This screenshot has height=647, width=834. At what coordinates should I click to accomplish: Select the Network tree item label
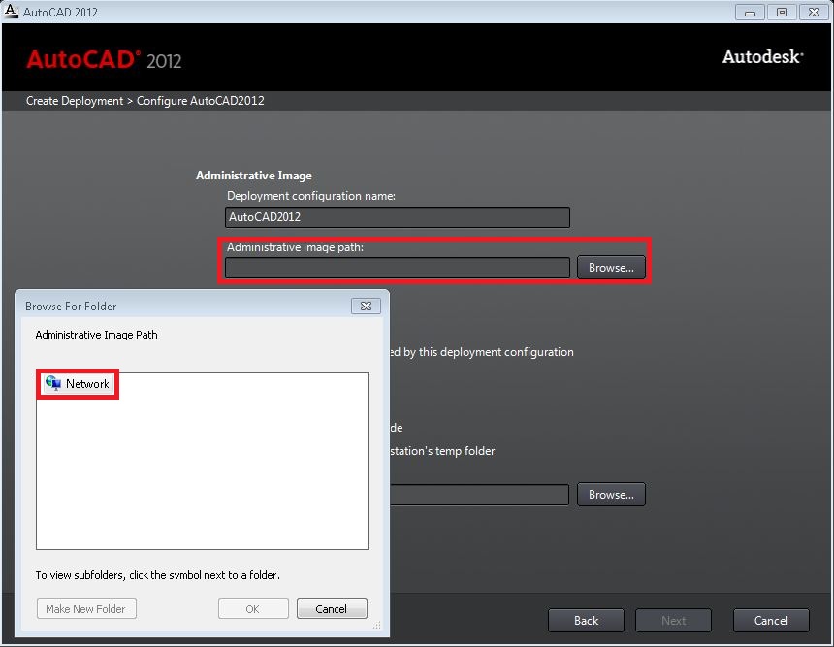pyautogui.click(x=87, y=383)
